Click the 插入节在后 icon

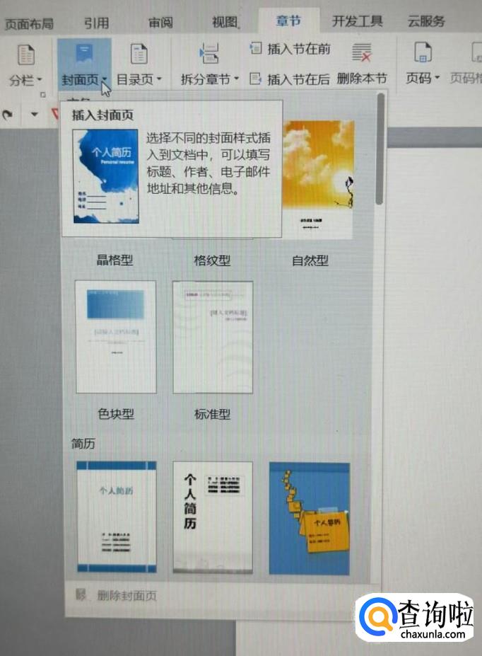(255, 79)
